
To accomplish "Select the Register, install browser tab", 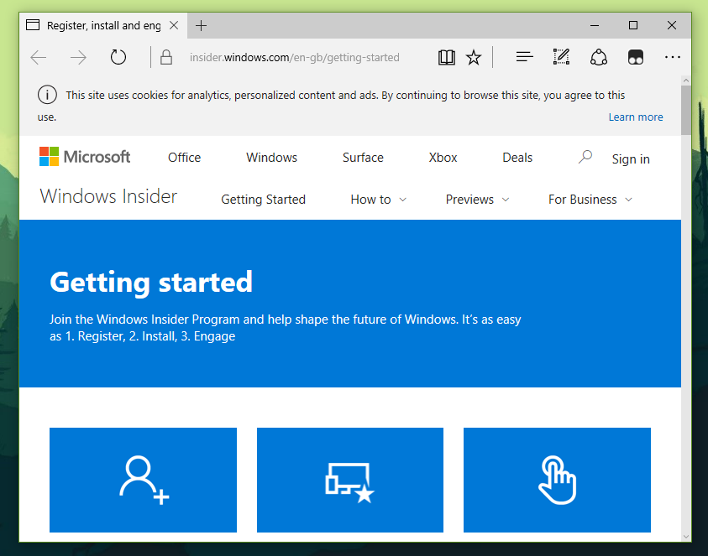I will (x=103, y=26).
